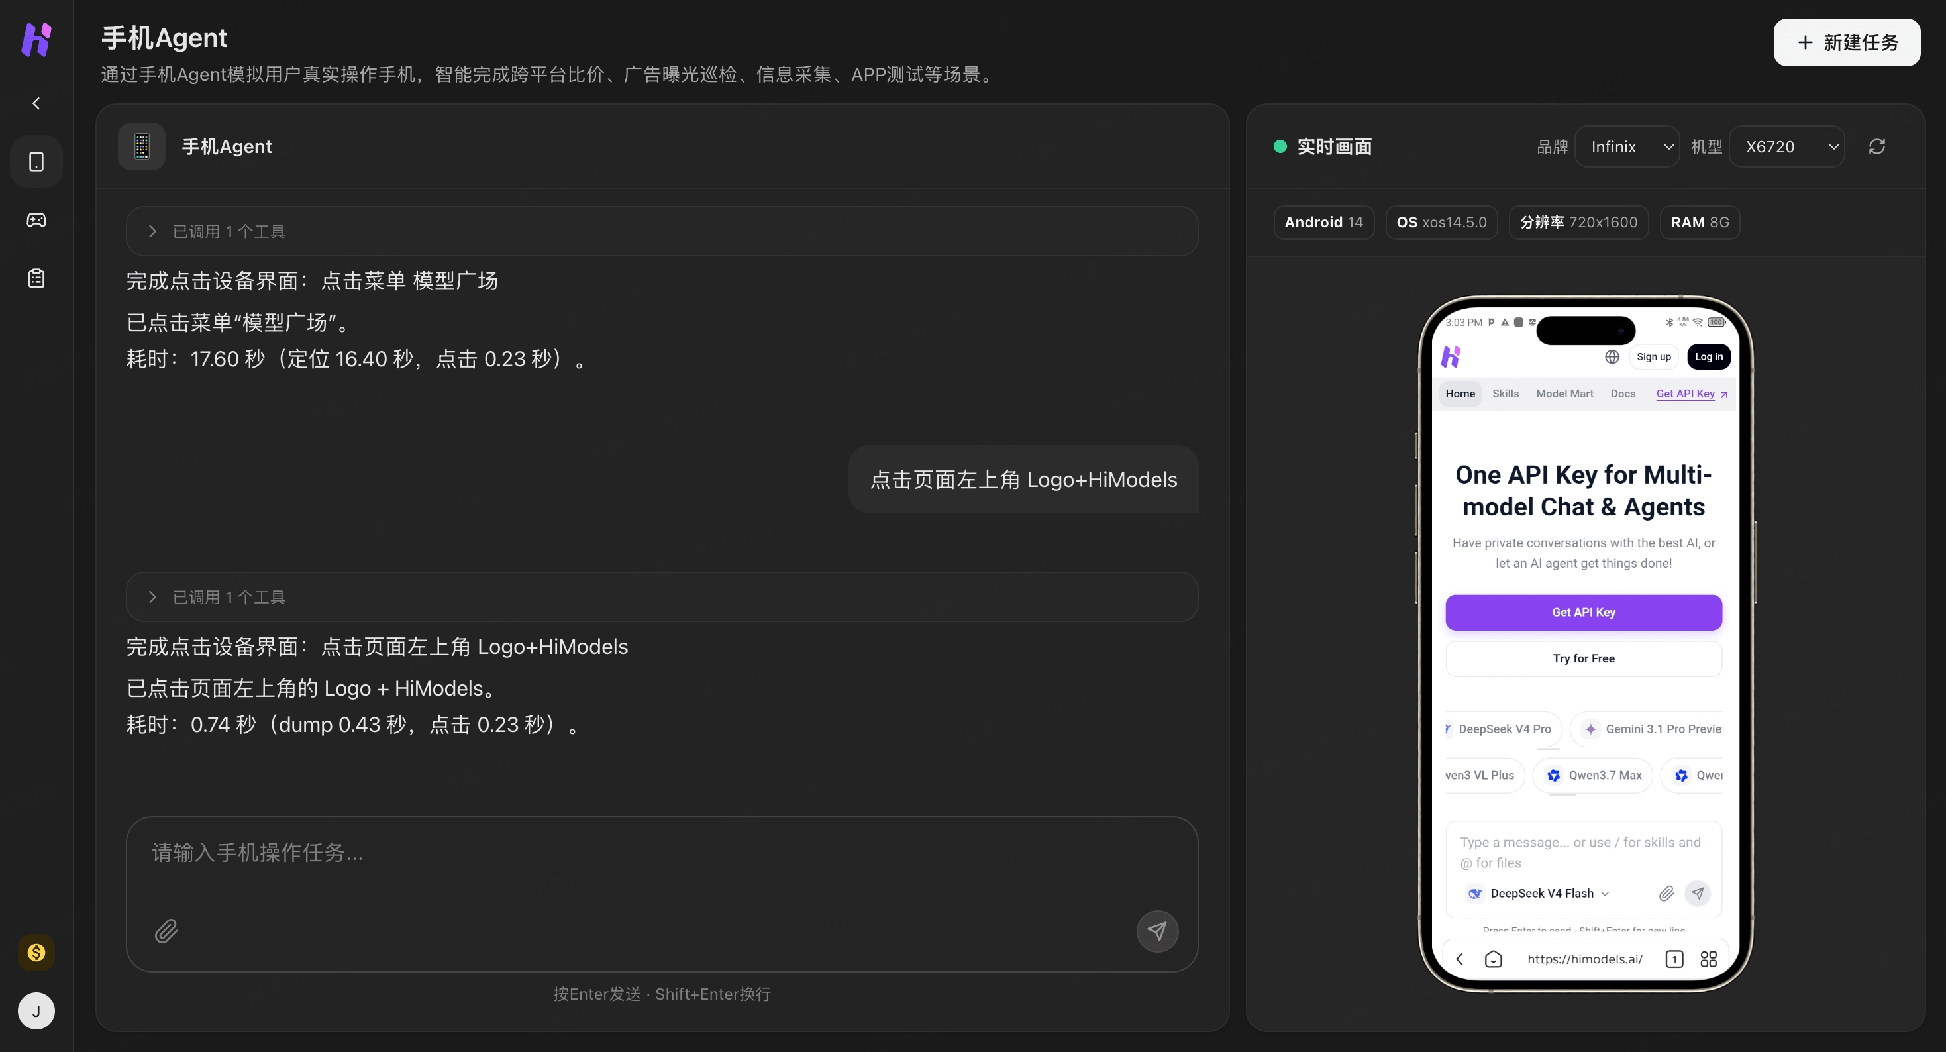1946x1052 pixels.
Task: Open the clipboard tasks sidebar icon
Action: pos(36,278)
